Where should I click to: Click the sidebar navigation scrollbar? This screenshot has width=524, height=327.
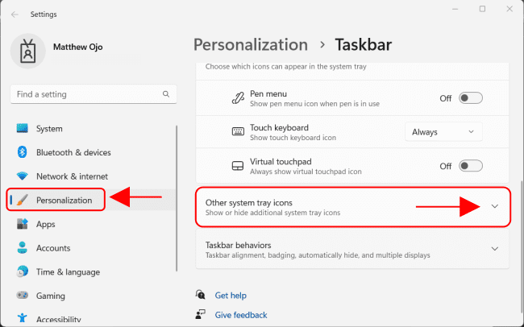coord(177,198)
